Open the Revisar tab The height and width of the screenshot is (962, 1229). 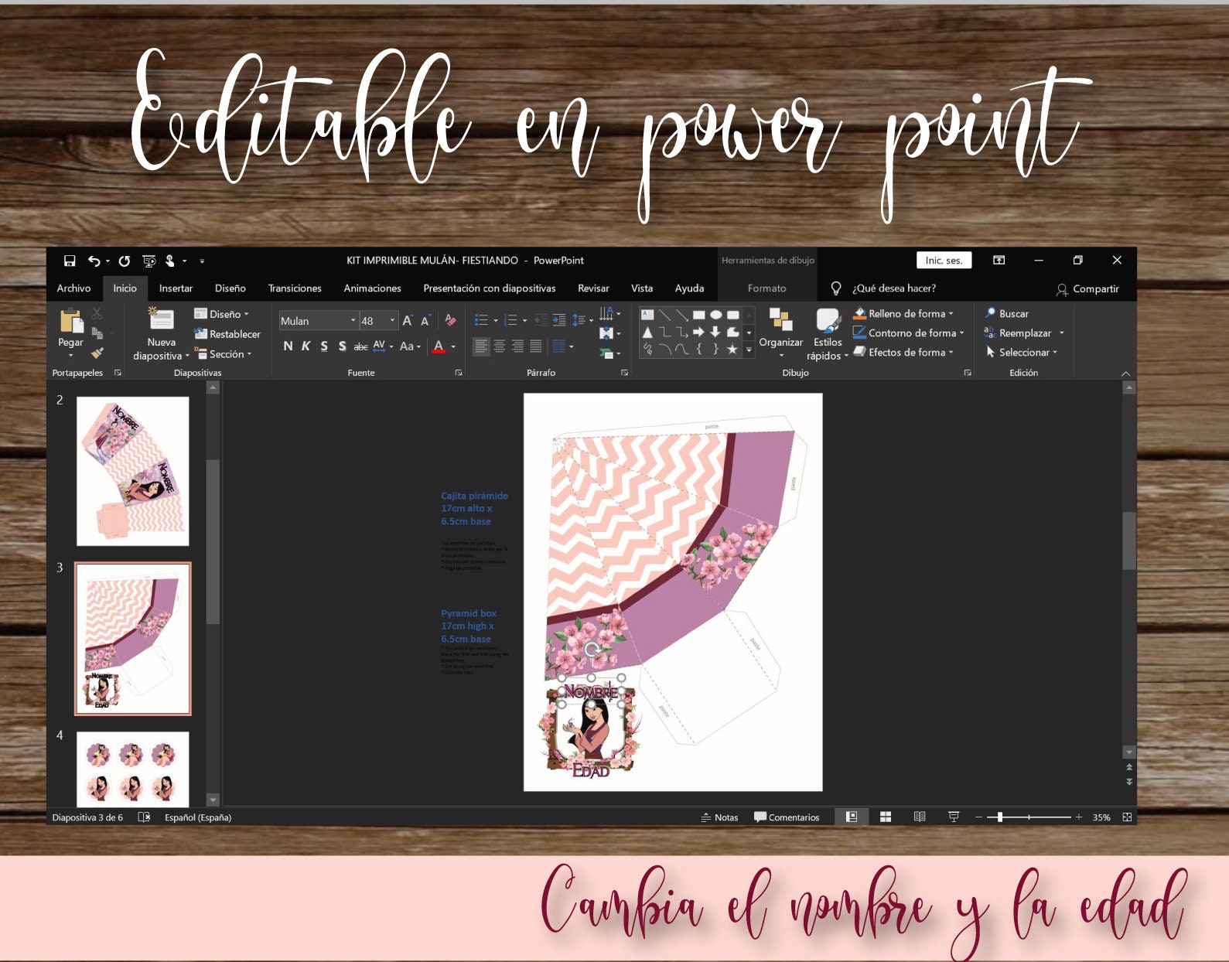pos(593,288)
